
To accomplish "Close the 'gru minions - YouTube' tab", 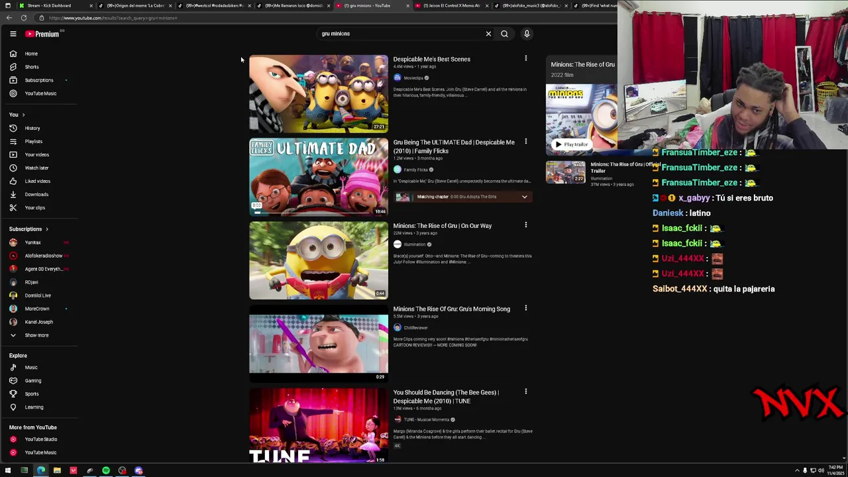I will pos(407,5).
